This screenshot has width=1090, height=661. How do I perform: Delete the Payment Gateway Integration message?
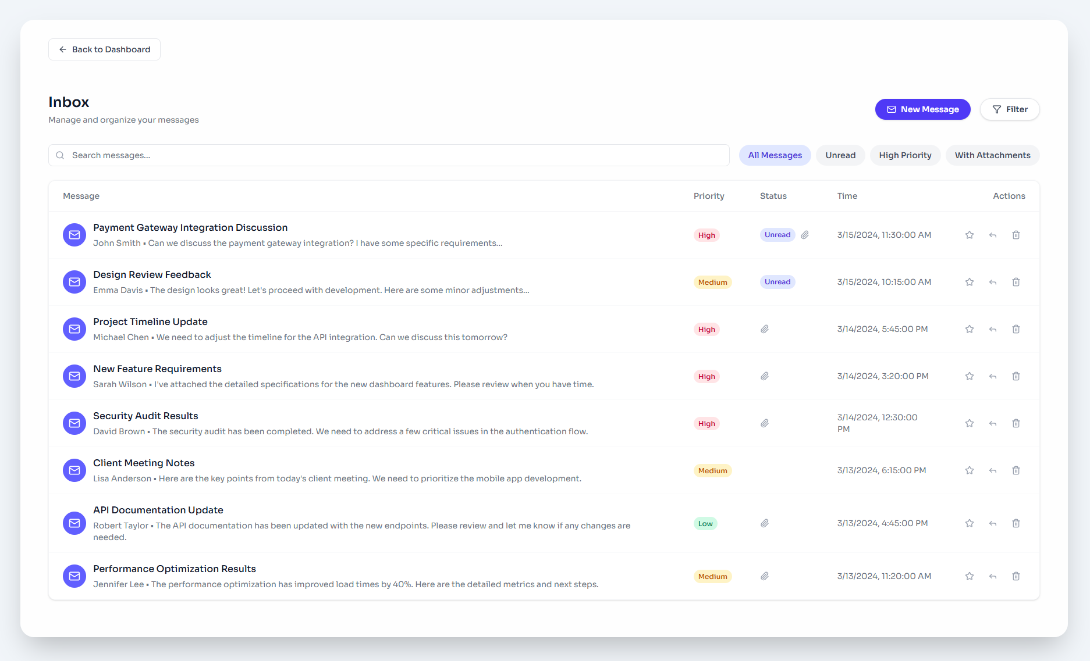point(1016,235)
